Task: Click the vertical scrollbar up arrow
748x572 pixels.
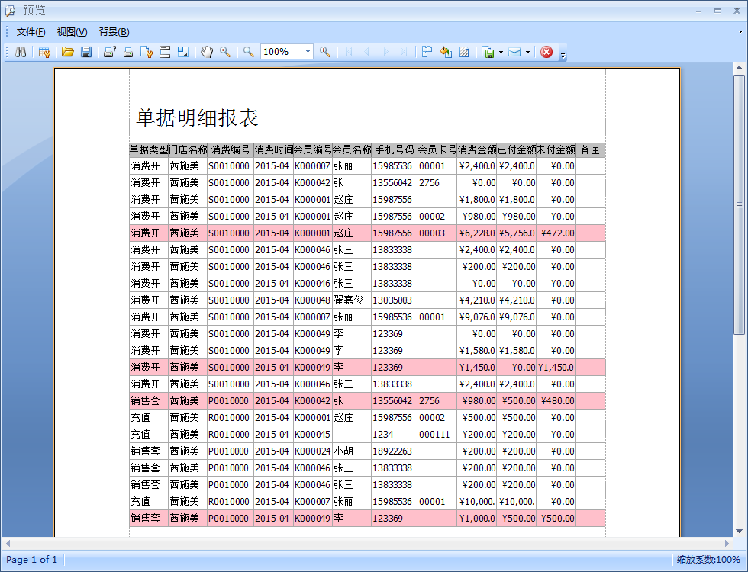Action: click(x=739, y=68)
